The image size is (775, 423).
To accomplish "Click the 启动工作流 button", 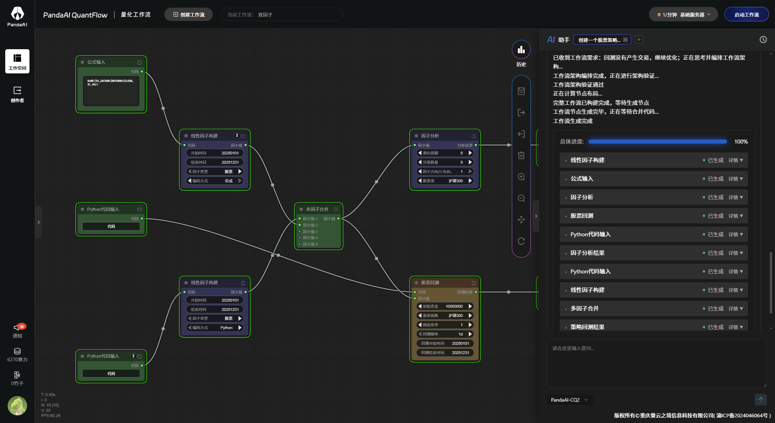I will tap(746, 15).
